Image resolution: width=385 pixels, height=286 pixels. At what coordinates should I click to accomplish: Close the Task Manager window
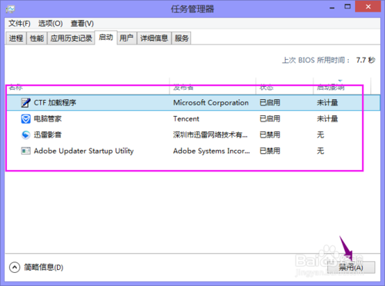click(x=368, y=7)
